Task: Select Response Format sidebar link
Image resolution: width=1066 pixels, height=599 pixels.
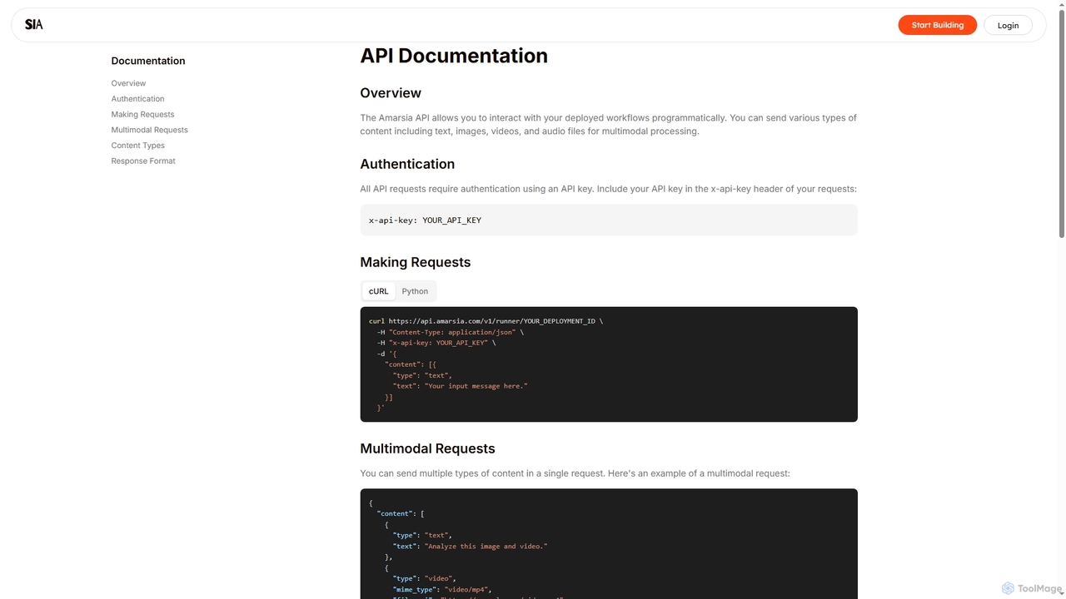Action: [143, 161]
